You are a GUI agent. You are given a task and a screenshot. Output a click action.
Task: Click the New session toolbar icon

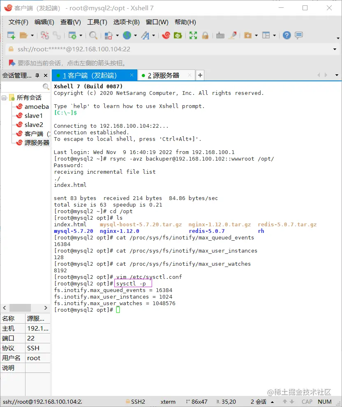click(x=11, y=35)
